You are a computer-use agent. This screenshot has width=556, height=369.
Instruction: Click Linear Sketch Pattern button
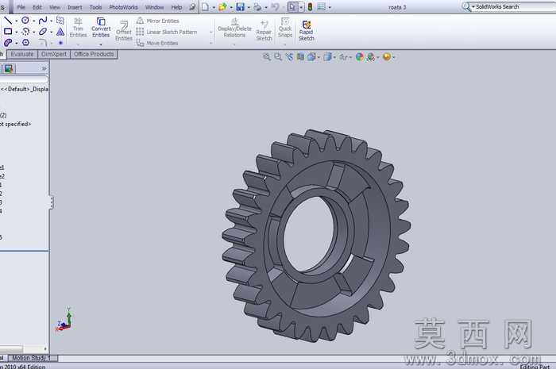166,32
